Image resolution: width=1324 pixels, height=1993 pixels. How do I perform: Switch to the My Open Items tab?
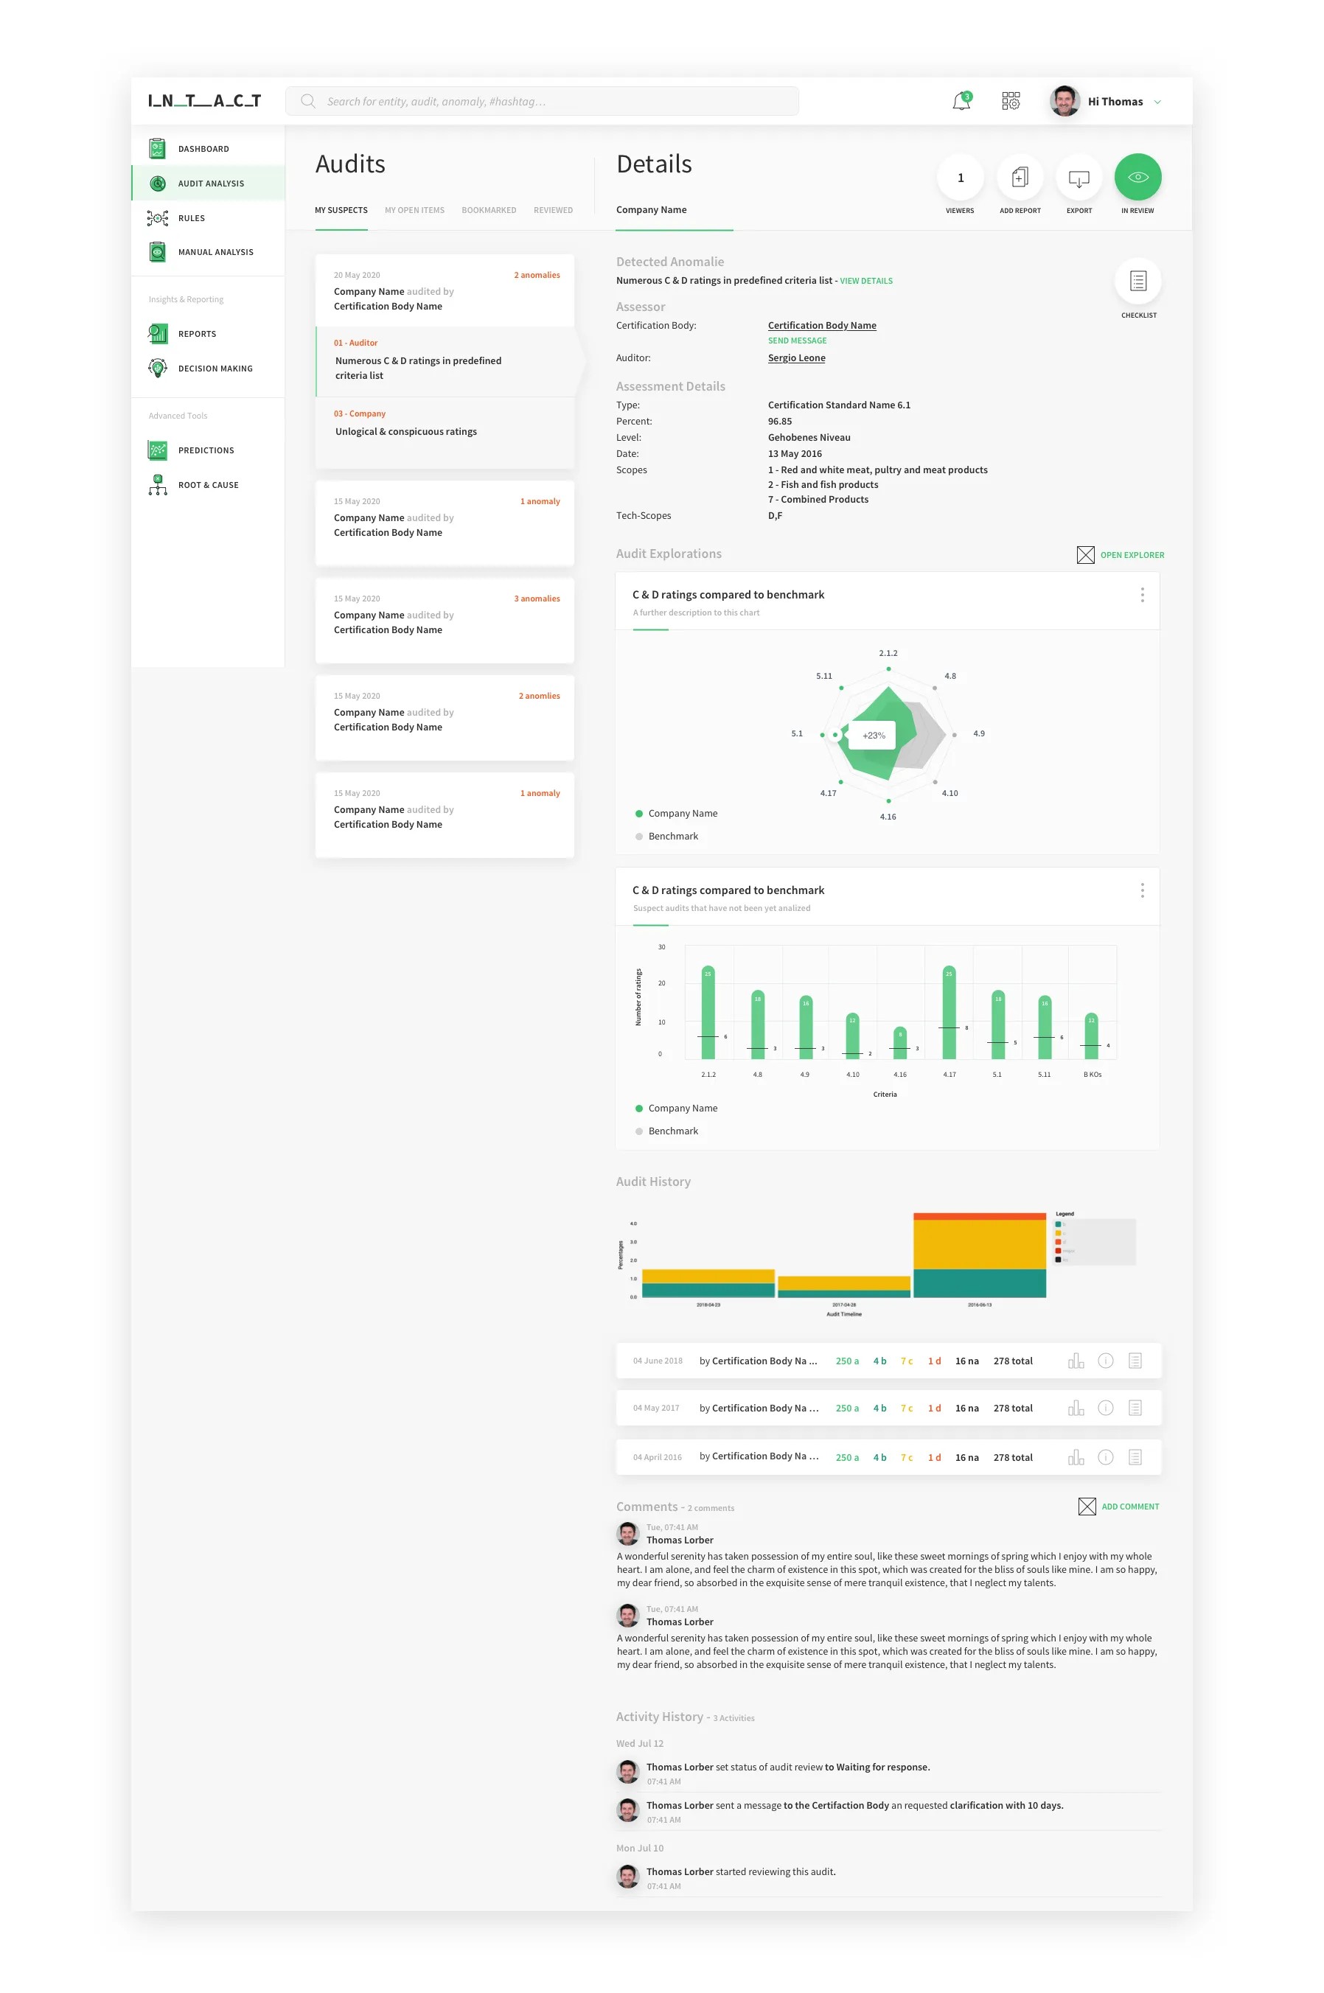(x=414, y=210)
